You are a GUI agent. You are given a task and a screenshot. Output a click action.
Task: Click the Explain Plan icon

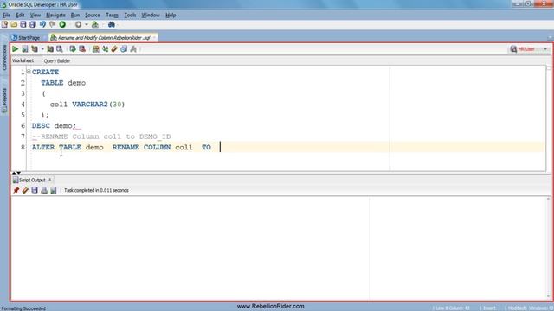coord(35,49)
